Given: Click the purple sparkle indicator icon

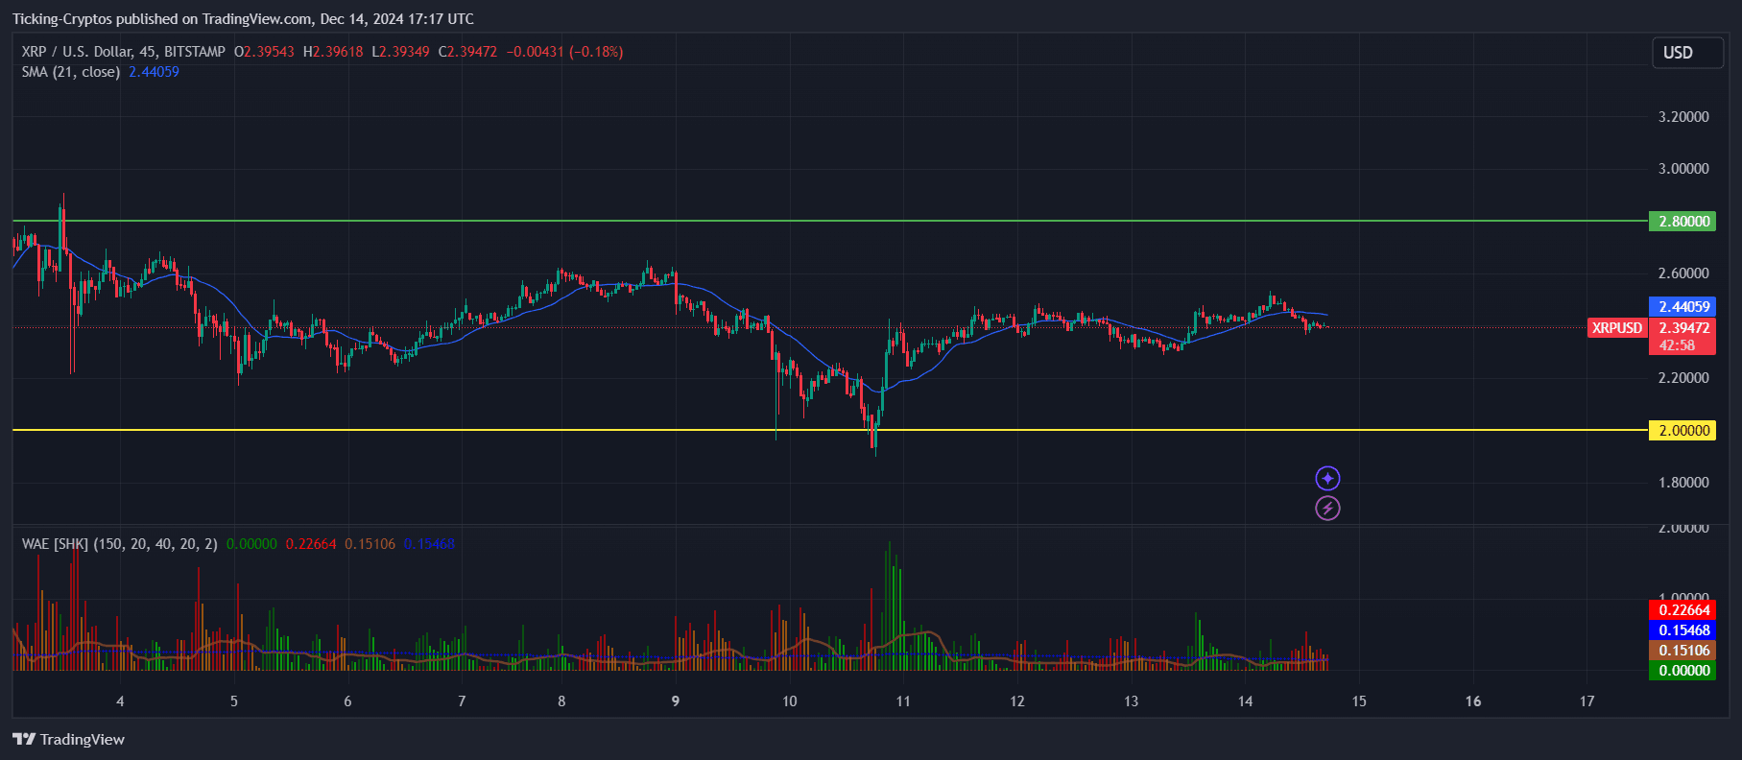Looking at the screenshot, I should pos(1327,478).
